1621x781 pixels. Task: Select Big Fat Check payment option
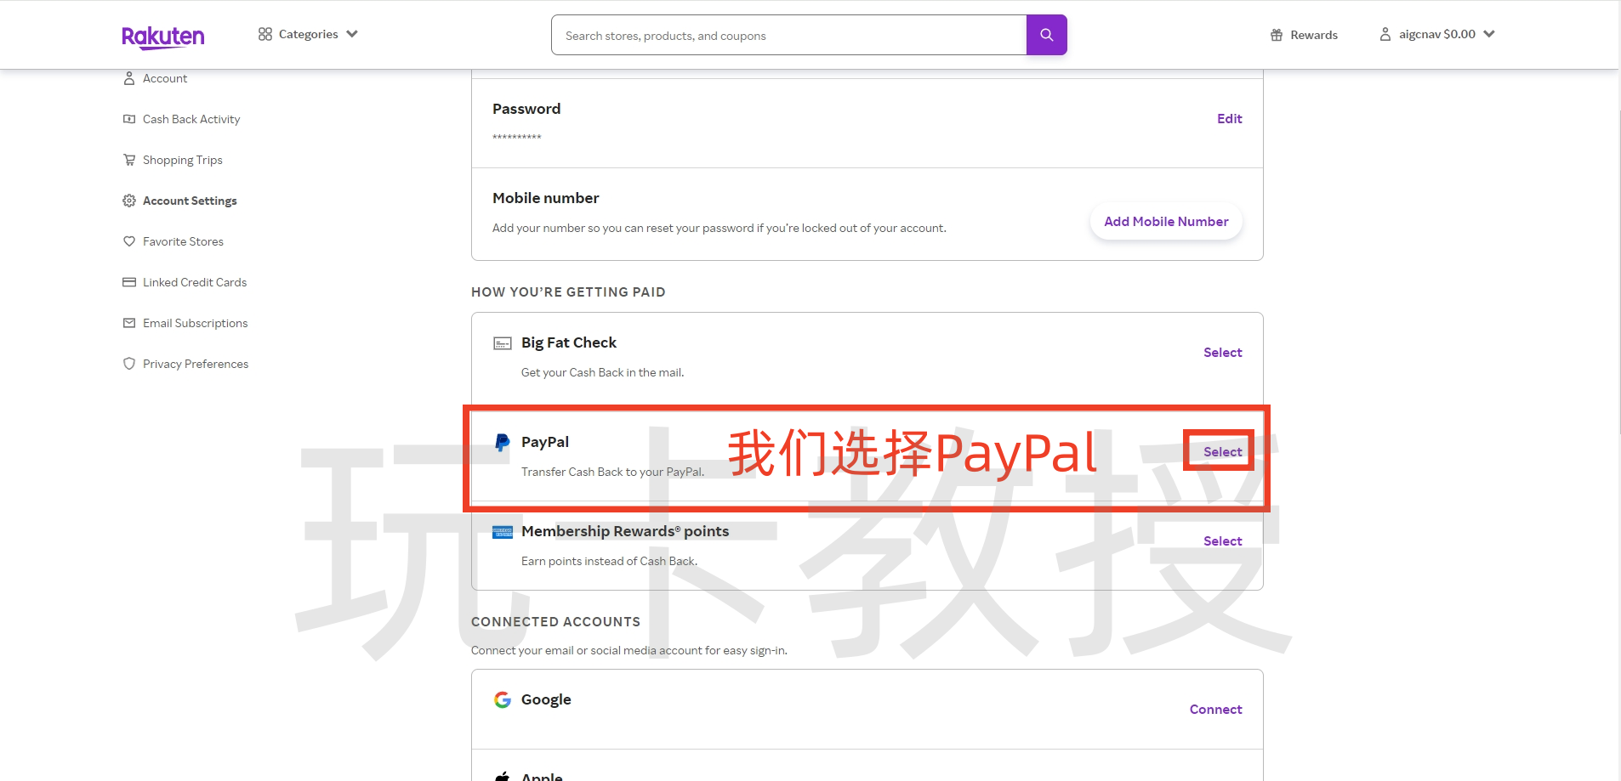coord(1222,353)
